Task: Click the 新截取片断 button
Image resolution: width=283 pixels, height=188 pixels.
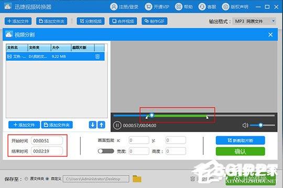Action: coord(240,140)
